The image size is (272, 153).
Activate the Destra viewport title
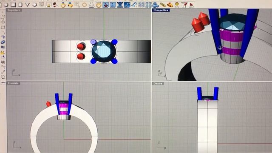[158, 83]
